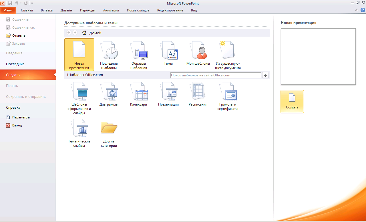Click the Домой home icon
This screenshot has width=366, height=222.
[84, 33]
